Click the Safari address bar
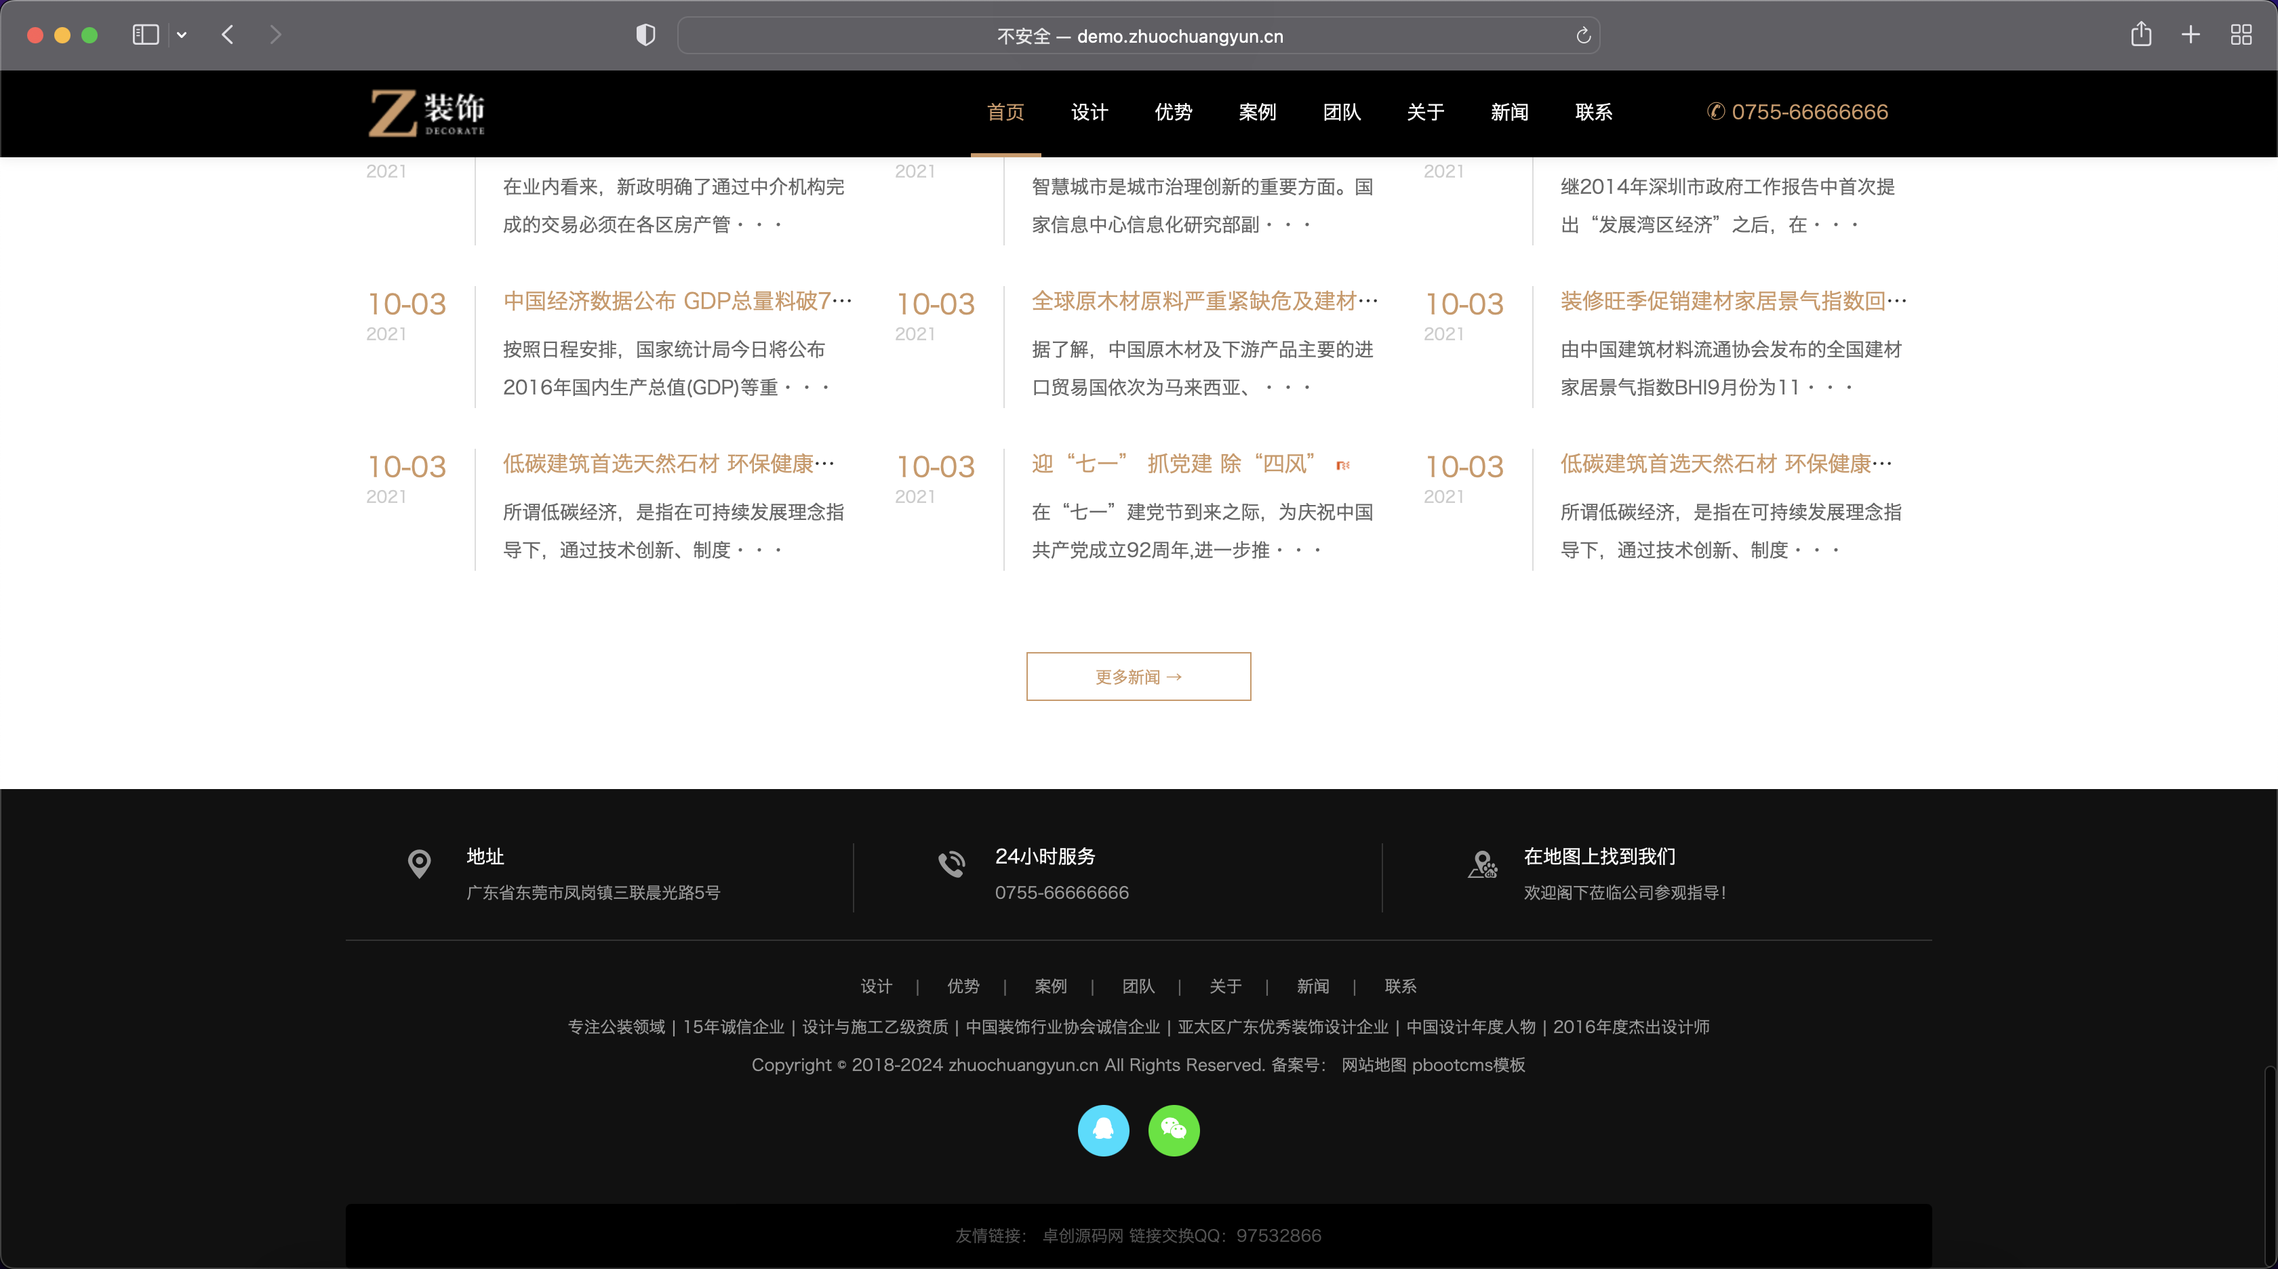 point(1139,36)
